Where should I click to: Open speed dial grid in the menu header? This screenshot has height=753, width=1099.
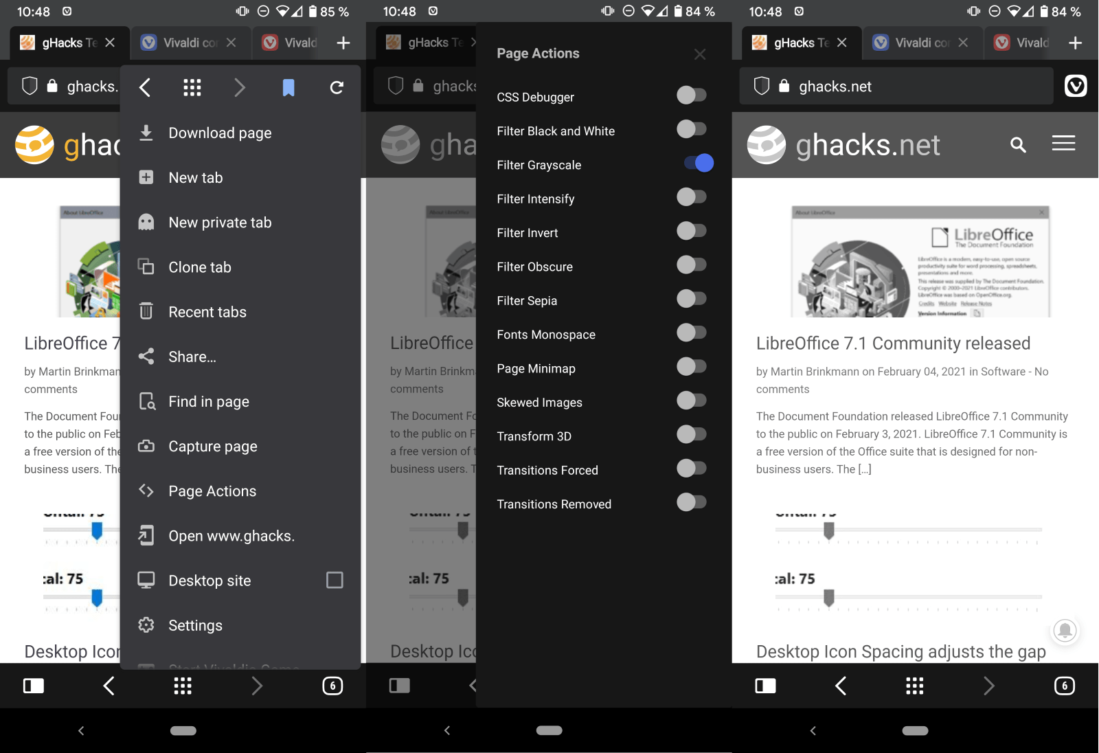(x=192, y=87)
